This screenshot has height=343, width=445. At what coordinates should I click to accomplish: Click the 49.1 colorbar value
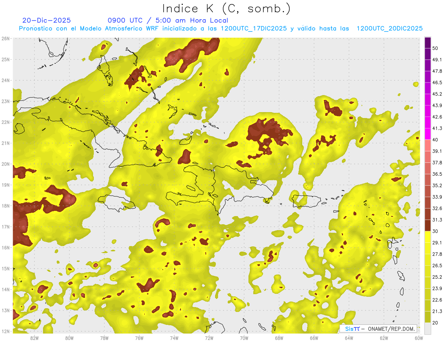(x=437, y=60)
